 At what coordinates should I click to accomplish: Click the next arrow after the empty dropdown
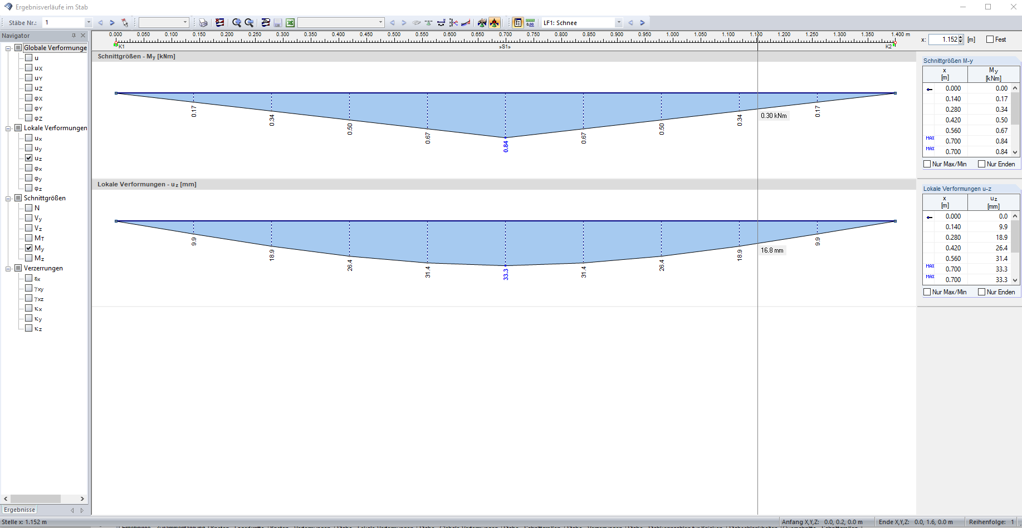[404, 23]
